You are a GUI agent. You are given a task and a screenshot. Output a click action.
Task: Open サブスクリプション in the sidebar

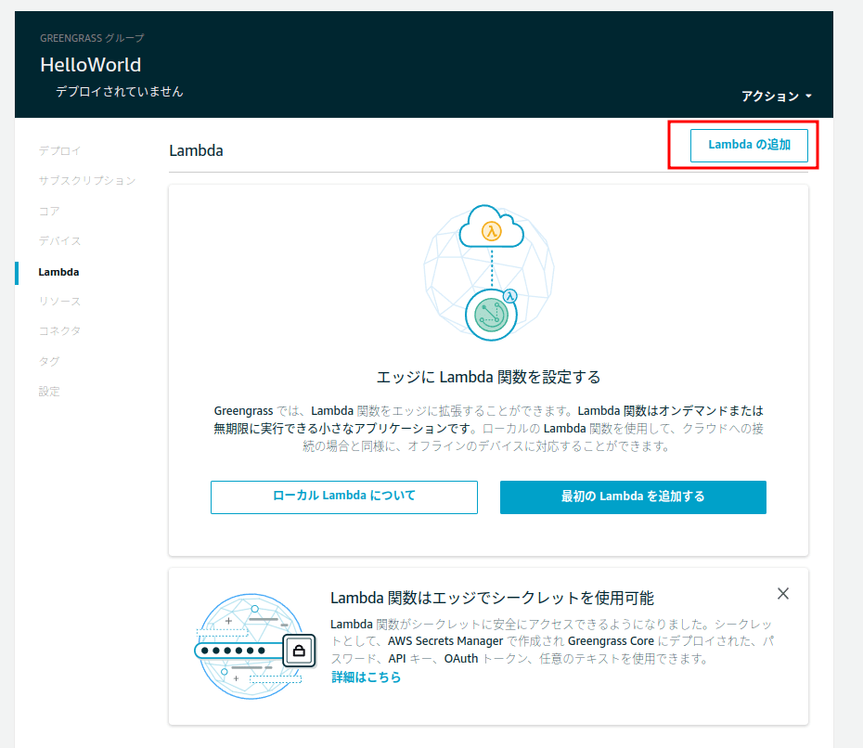87,181
